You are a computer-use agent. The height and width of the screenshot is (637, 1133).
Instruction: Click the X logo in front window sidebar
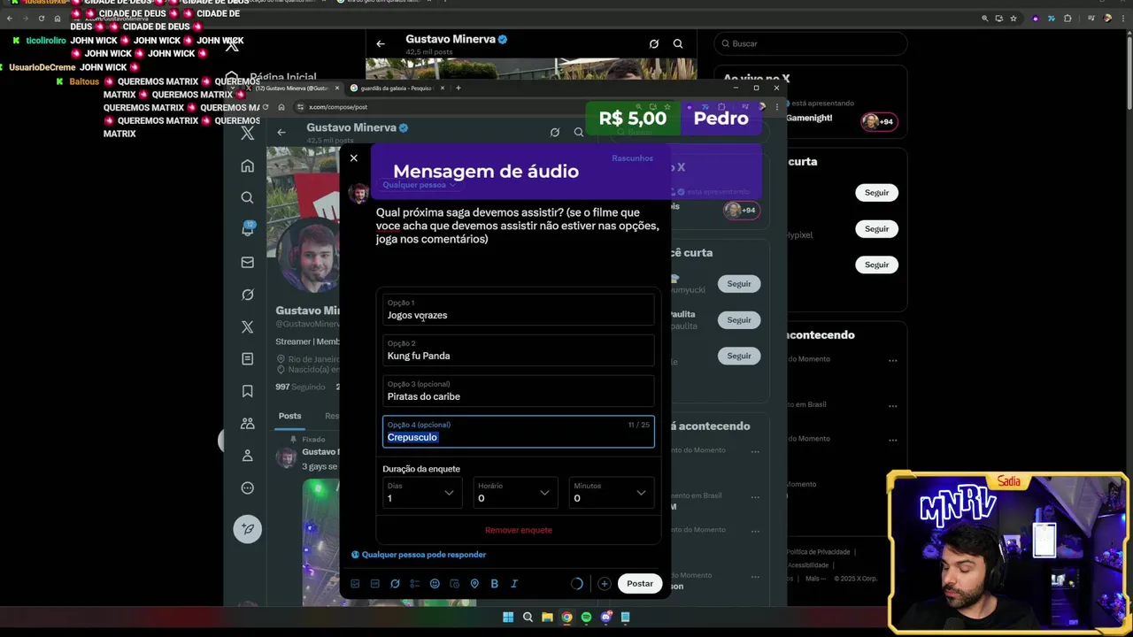coord(248,134)
